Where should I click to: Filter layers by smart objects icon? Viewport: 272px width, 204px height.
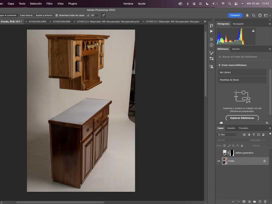pos(263,134)
